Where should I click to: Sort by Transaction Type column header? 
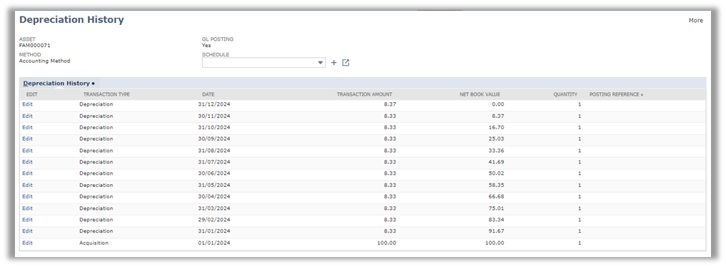[106, 94]
